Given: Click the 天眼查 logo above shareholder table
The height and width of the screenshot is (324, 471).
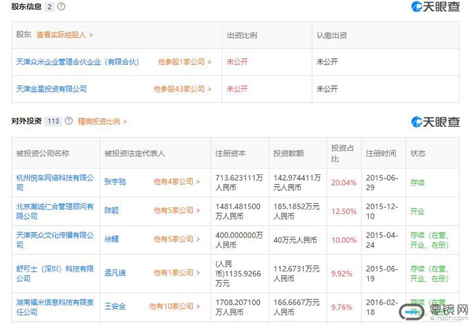Looking at the screenshot, I should click(x=435, y=7).
